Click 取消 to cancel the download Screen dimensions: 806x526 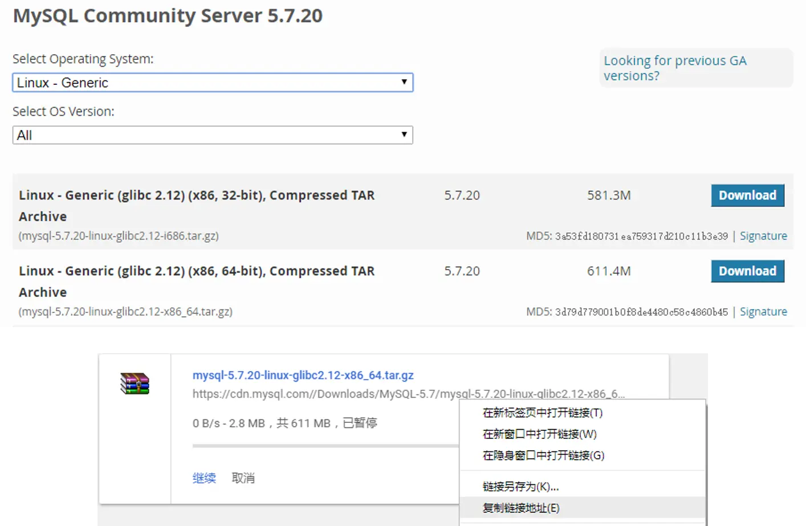click(x=243, y=478)
